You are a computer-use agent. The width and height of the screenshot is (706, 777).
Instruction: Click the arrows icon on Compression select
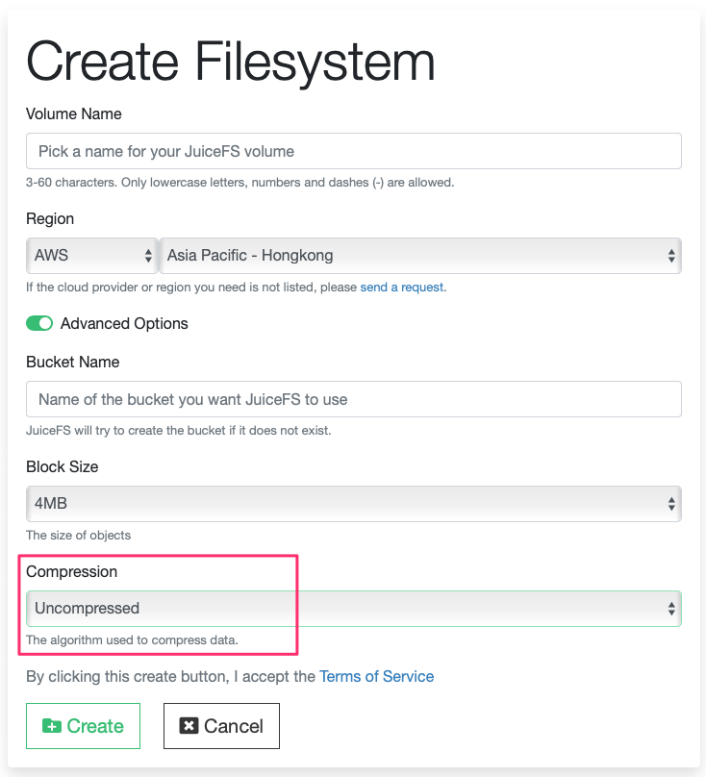tap(671, 609)
